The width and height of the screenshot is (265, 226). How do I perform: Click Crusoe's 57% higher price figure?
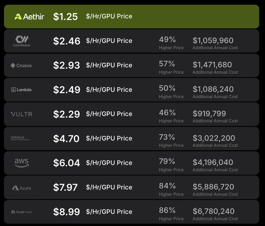[x=167, y=64]
